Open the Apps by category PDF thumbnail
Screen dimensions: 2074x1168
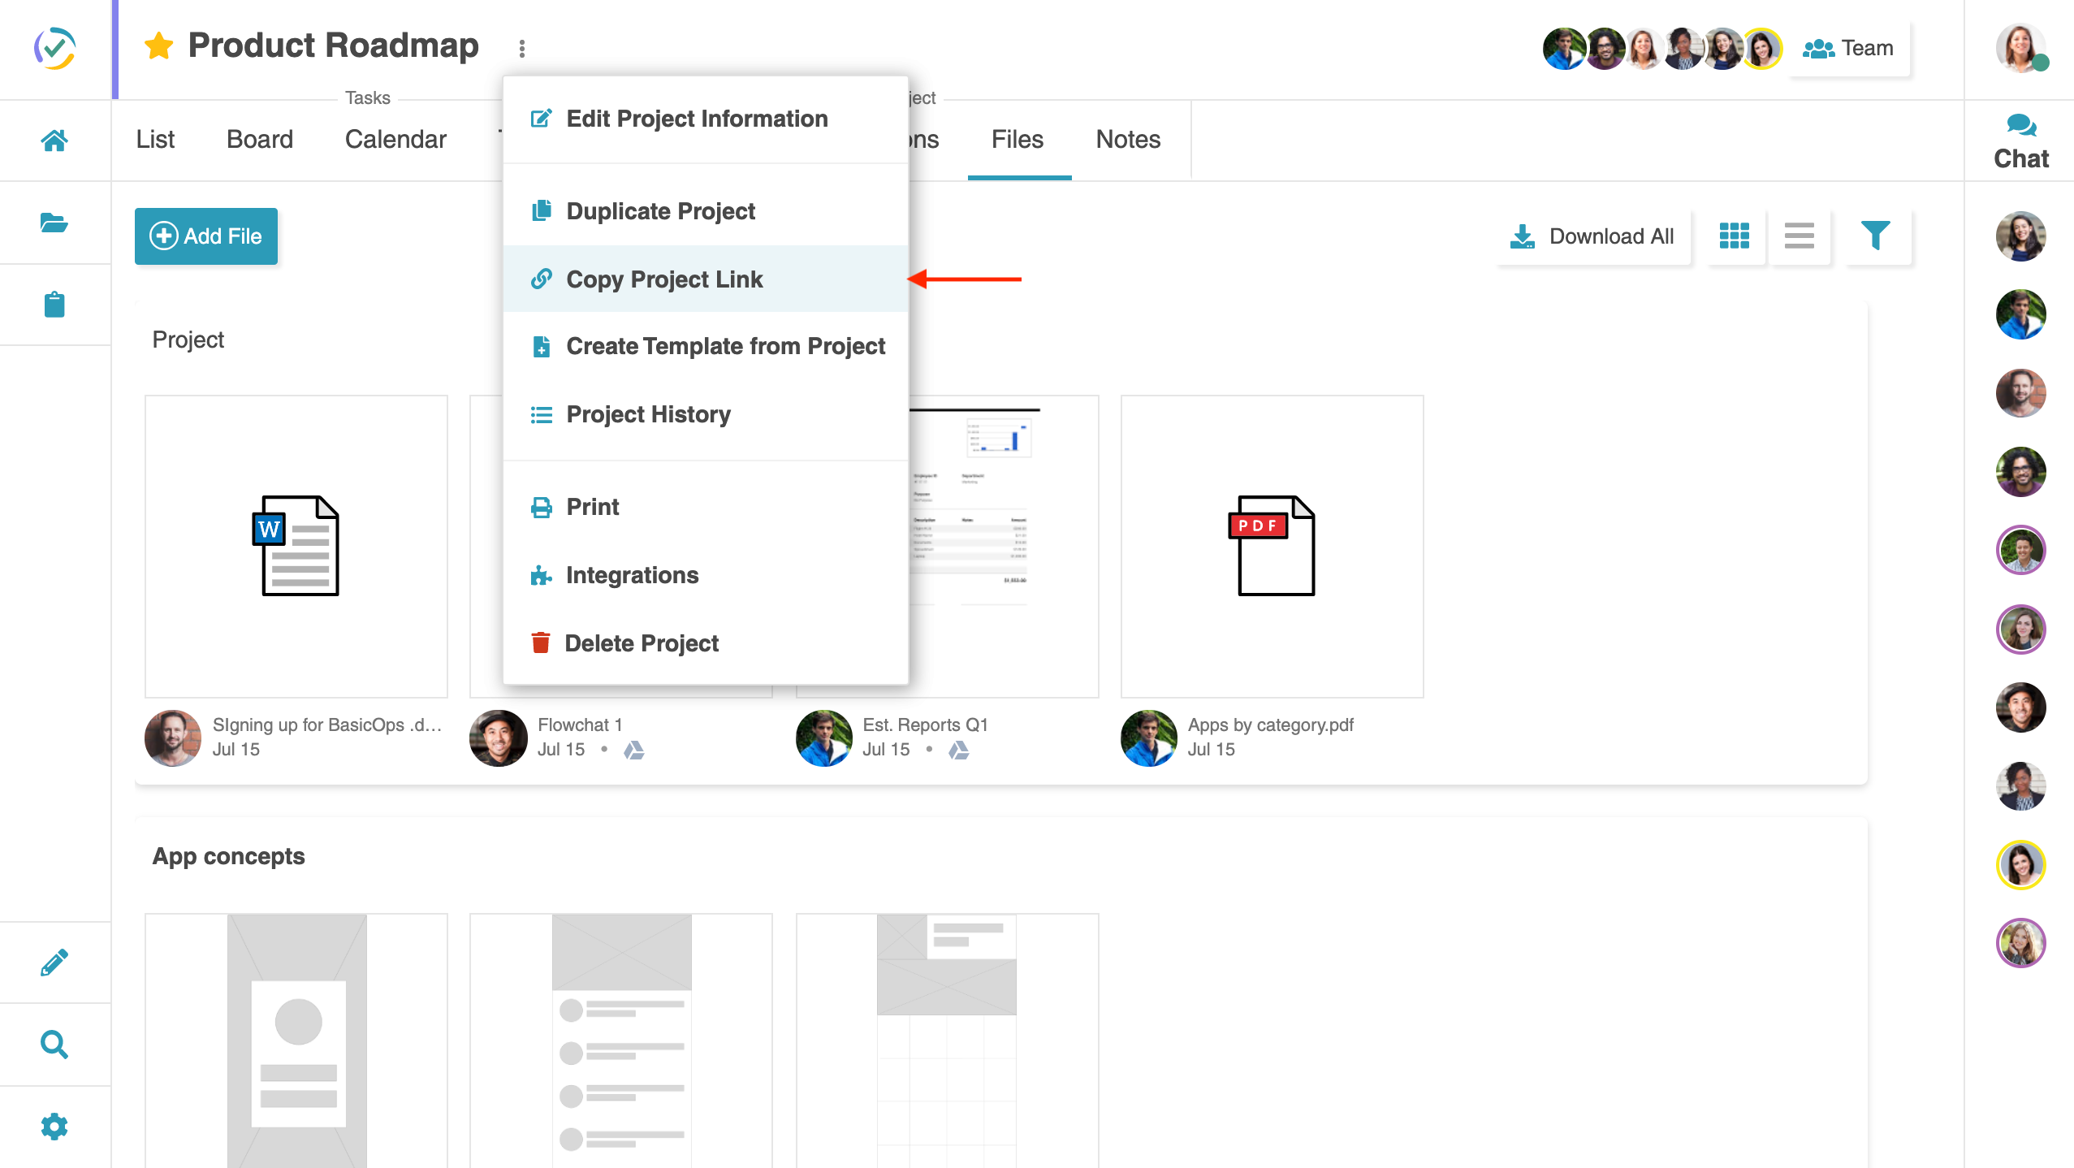1272,546
